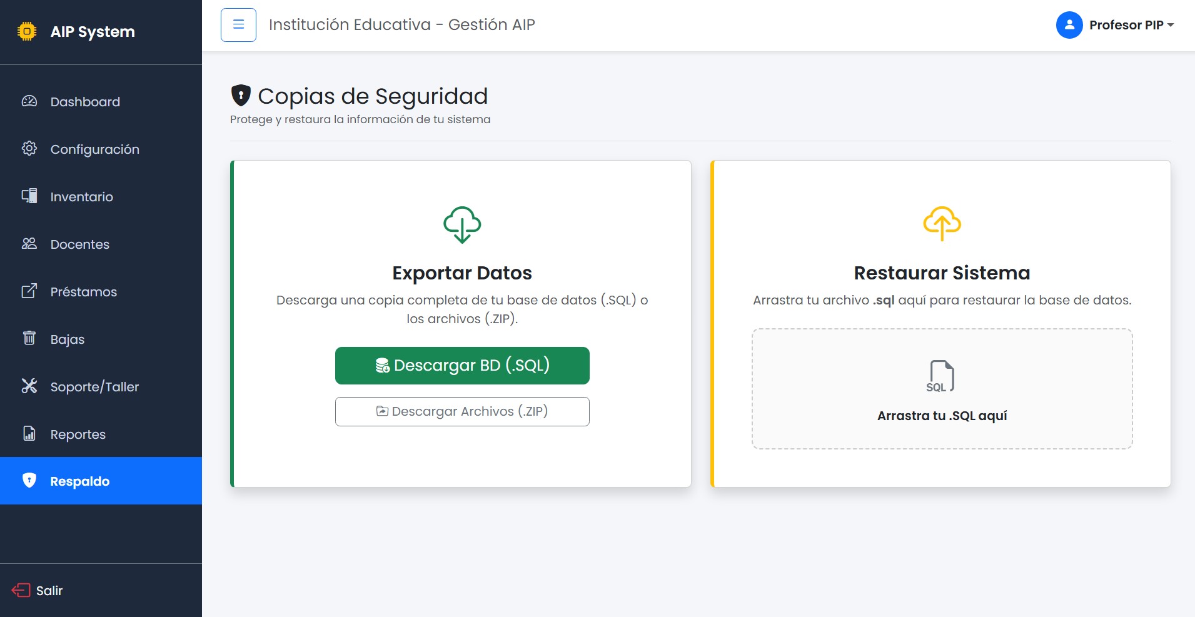Screen dimensions: 1195x617
Task: Click the Descargar Archivos (.ZIP) button
Action: 462,411
